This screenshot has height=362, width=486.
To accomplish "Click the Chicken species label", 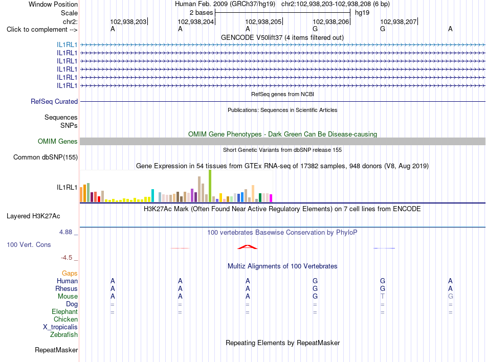I will 65,319.
